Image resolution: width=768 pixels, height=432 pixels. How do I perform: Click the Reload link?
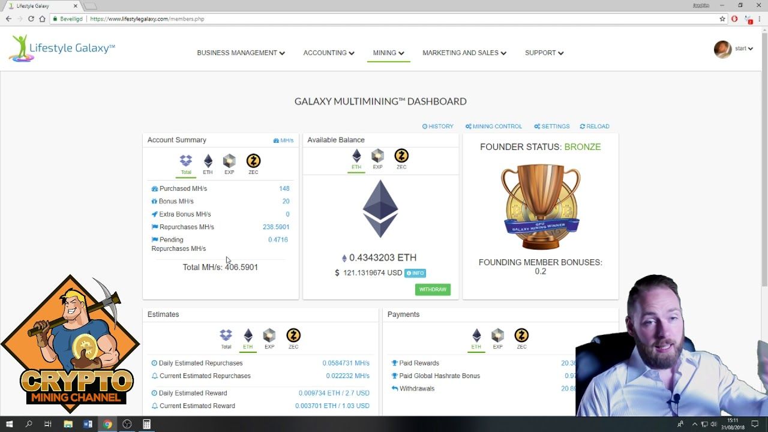pyautogui.click(x=595, y=127)
